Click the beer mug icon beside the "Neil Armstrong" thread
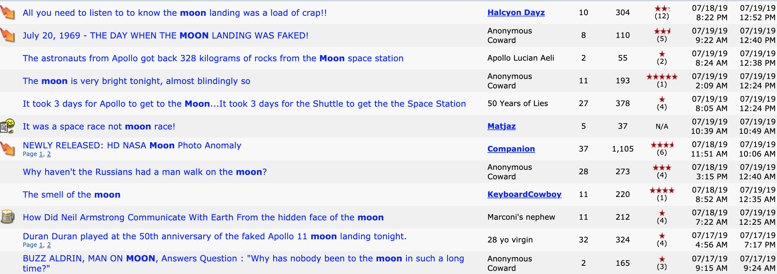 (8, 217)
